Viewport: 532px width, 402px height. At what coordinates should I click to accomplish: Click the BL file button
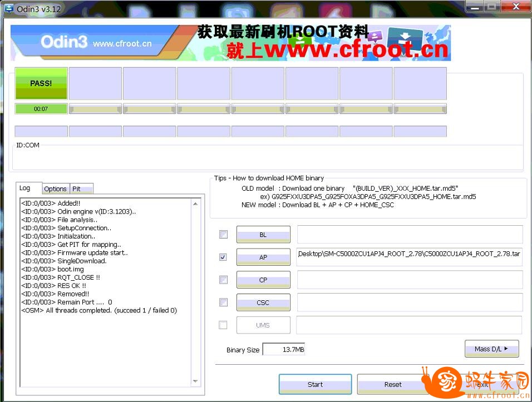[263, 235]
